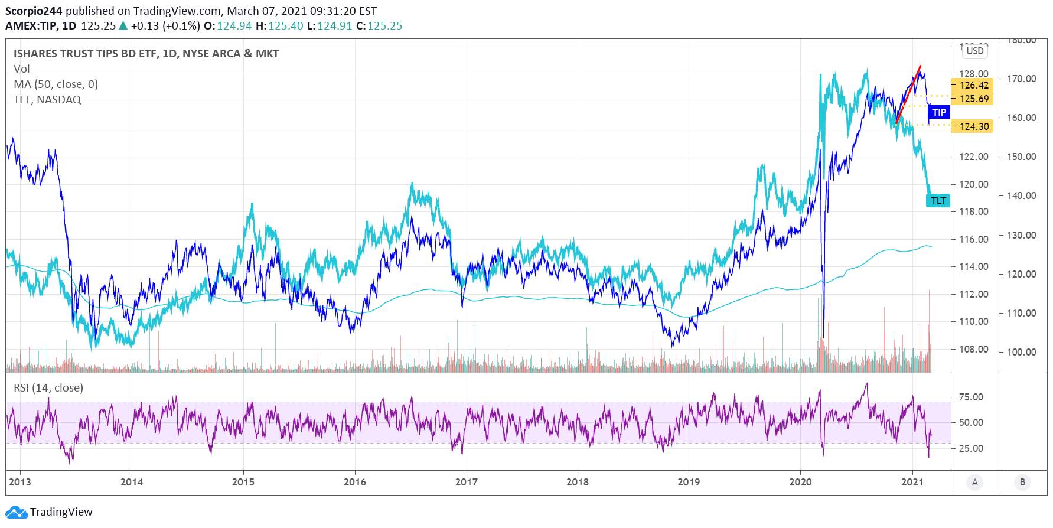Click the TLT, NASDAQ comparison label
The height and width of the screenshot is (528, 1053).
tap(47, 100)
